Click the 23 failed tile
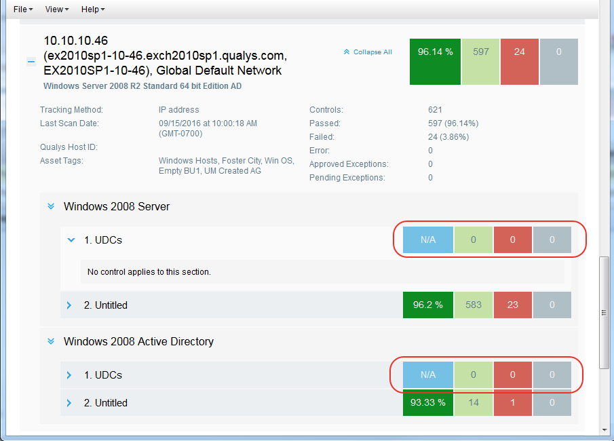 coord(513,305)
